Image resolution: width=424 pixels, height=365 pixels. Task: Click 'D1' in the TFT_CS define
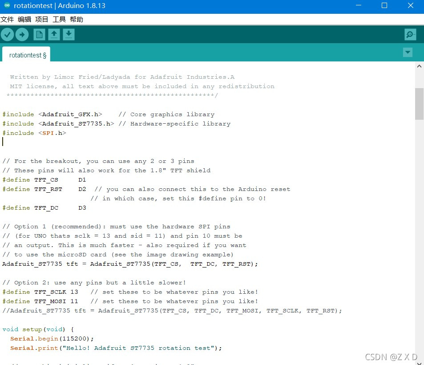(x=82, y=180)
